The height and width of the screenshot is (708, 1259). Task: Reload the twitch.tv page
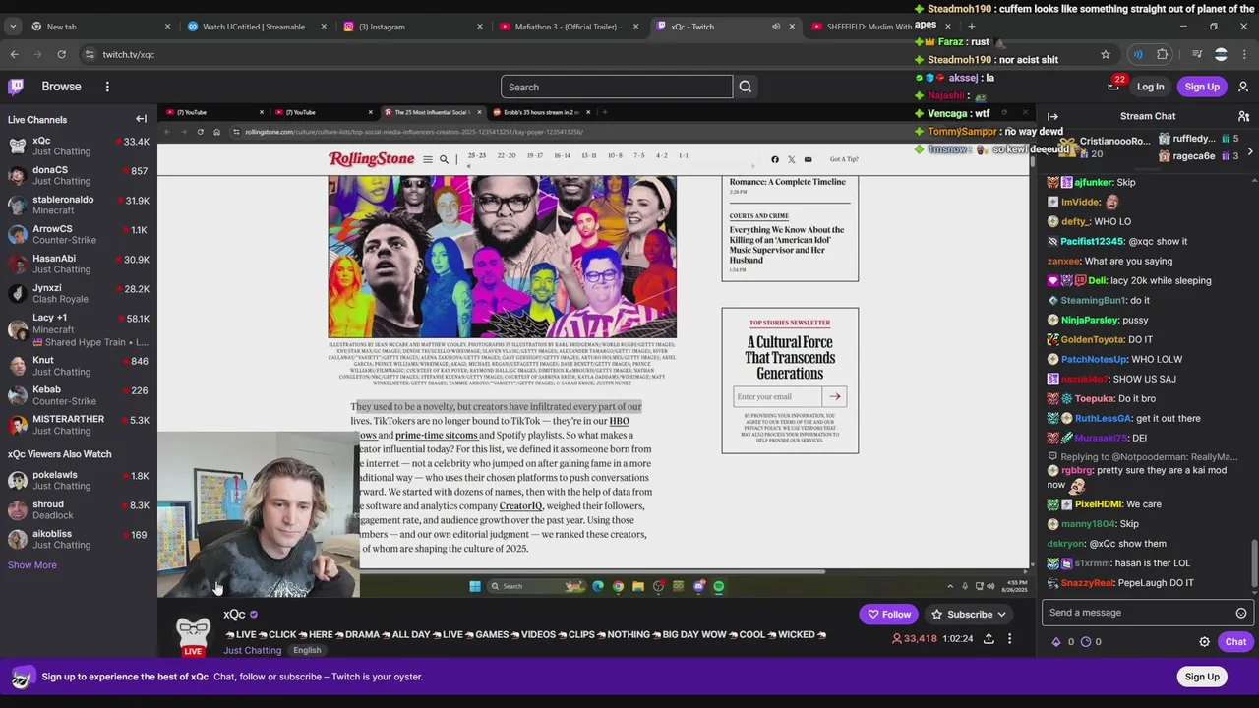pos(61,54)
